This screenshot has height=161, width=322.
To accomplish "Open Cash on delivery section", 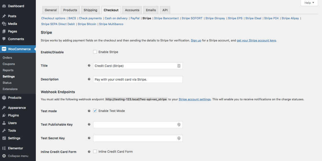I will coord(116,18).
